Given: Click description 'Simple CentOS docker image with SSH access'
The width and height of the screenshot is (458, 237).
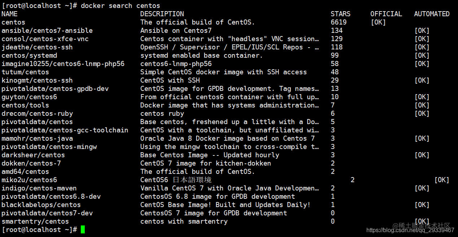Looking at the screenshot, I should pos(224,72).
